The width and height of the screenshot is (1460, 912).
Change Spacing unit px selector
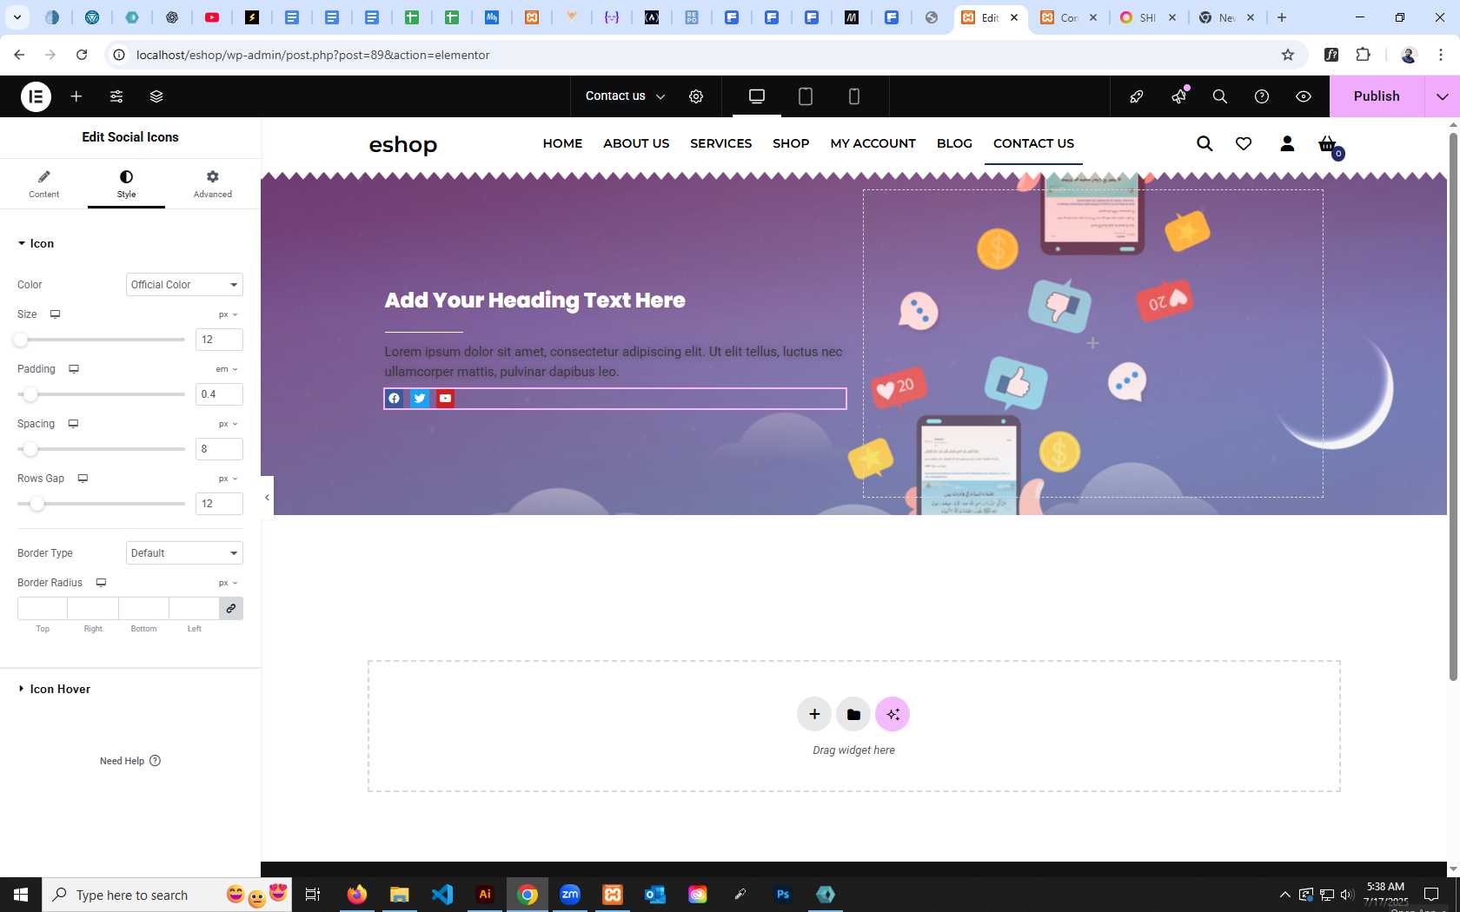(x=228, y=424)
